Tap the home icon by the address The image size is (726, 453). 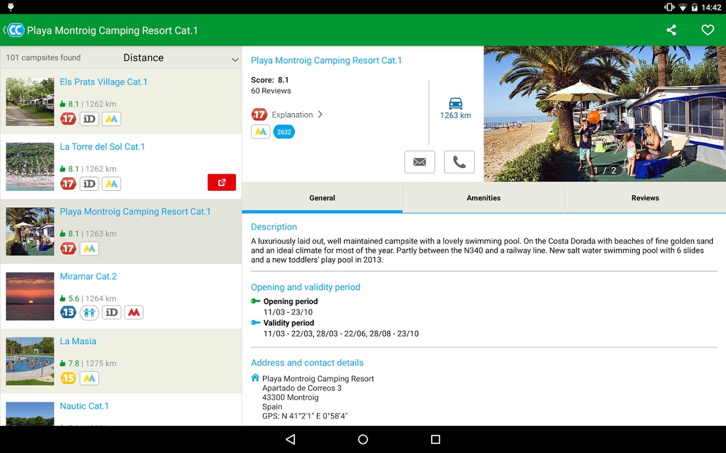[255, 378]
